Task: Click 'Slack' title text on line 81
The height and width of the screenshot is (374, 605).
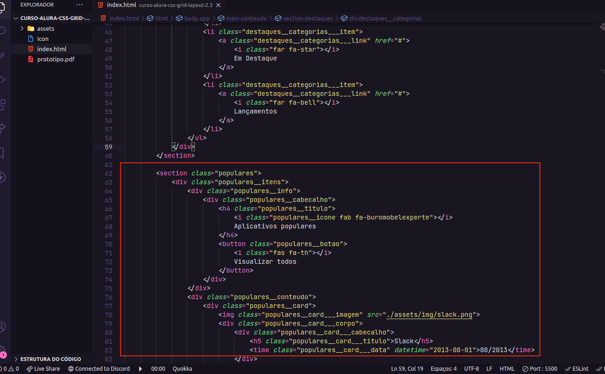Action: point(404,341)
